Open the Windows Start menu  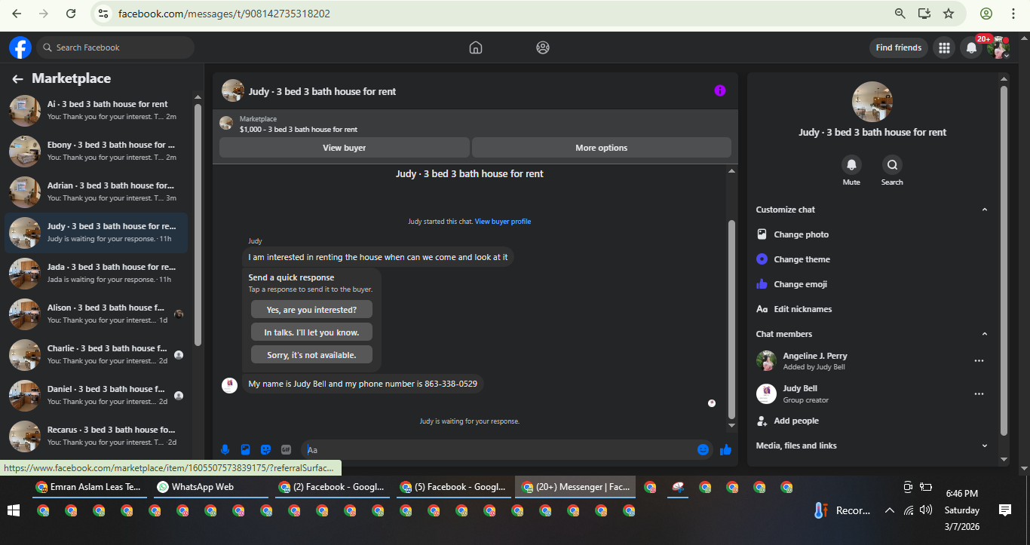tap(14, 510)
